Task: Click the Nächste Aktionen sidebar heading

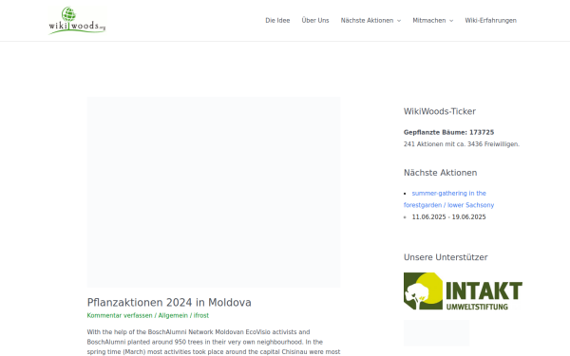Action: click(440, 173)
